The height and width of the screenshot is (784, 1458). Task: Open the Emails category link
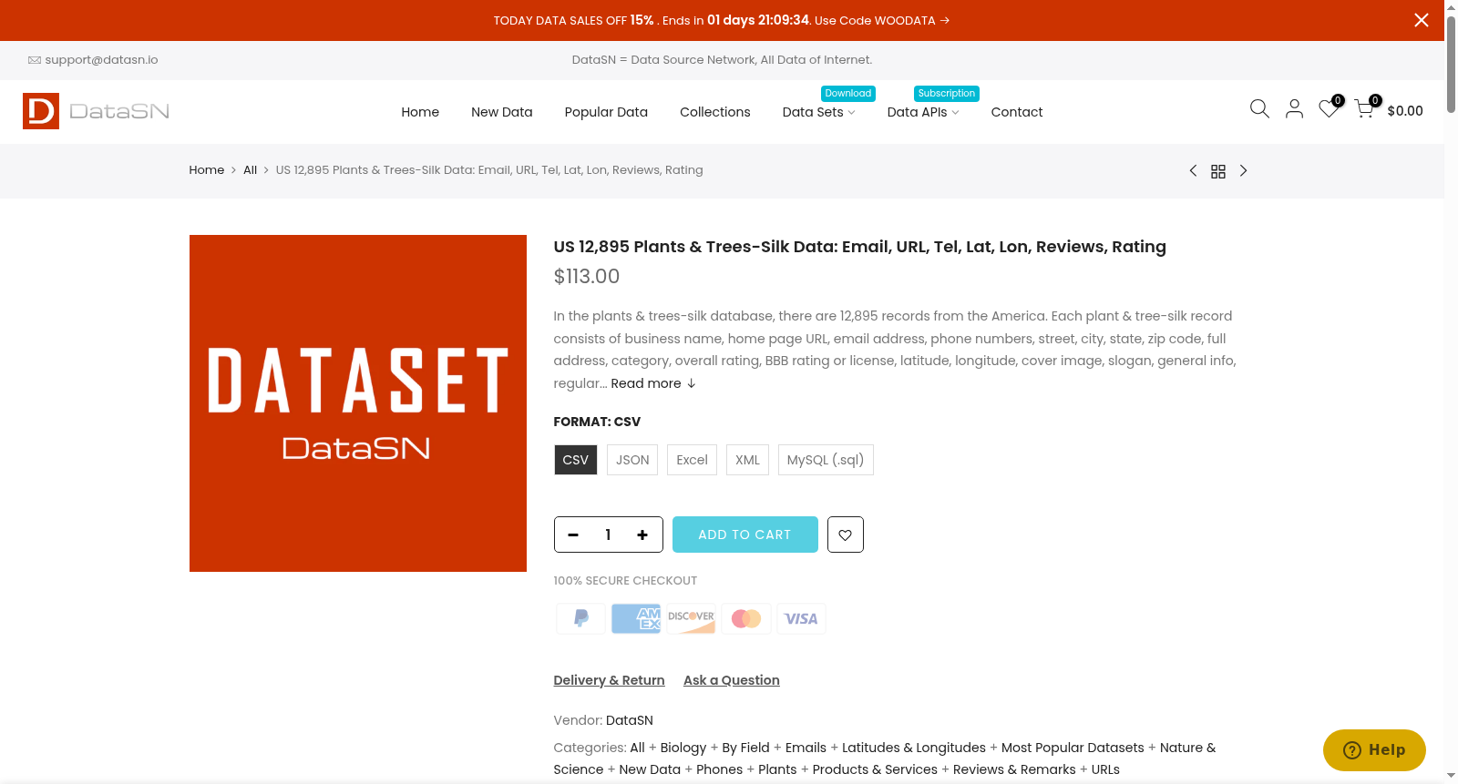point(806,748)
